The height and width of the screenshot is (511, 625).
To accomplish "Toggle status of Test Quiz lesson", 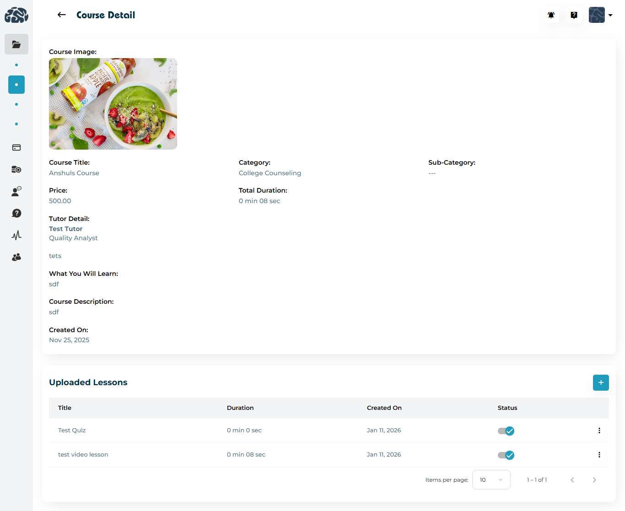I will tap(506, 431).
